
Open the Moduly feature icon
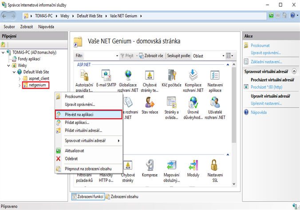pyautogui.click(x=193, y=166)
